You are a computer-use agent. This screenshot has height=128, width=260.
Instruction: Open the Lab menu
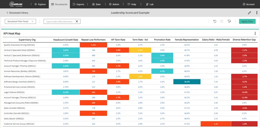coord(149,4)
